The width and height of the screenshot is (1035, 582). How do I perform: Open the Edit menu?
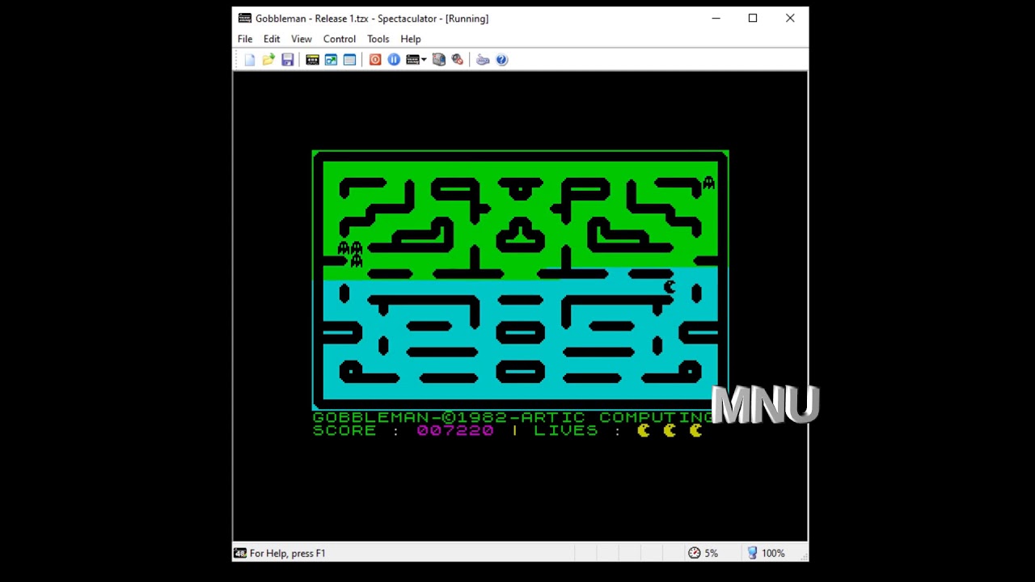click(x=272, y=39)
